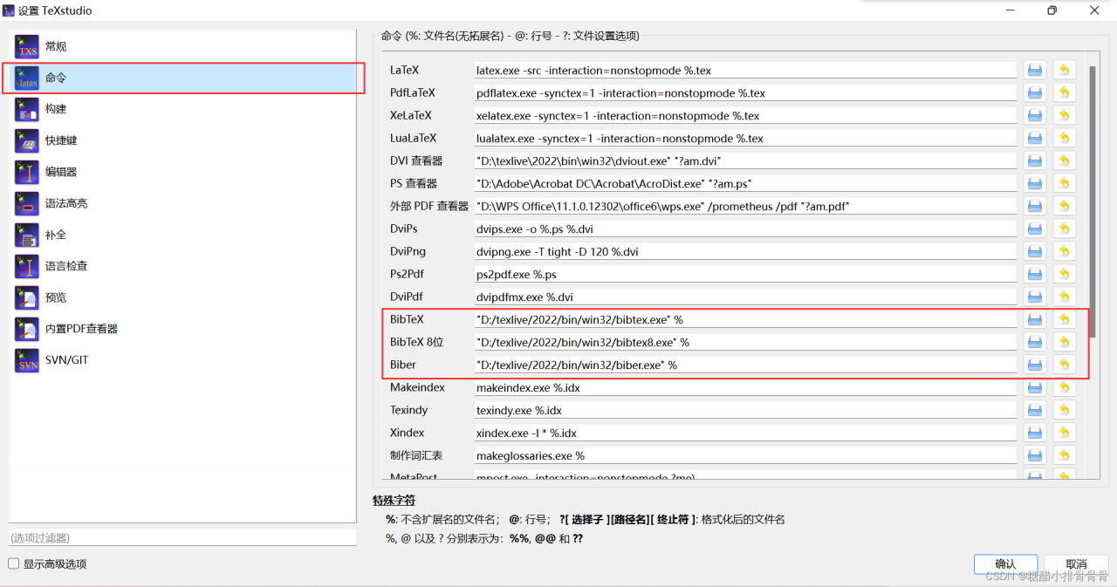The image size is (1117, 587).
Task: Cancel settings with 取消 button
Action: (1076, 564)
